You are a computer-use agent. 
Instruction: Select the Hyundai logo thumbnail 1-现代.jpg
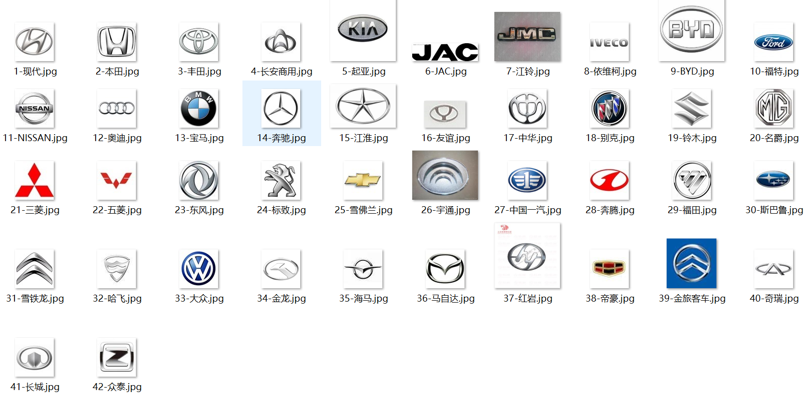point(34,42)
